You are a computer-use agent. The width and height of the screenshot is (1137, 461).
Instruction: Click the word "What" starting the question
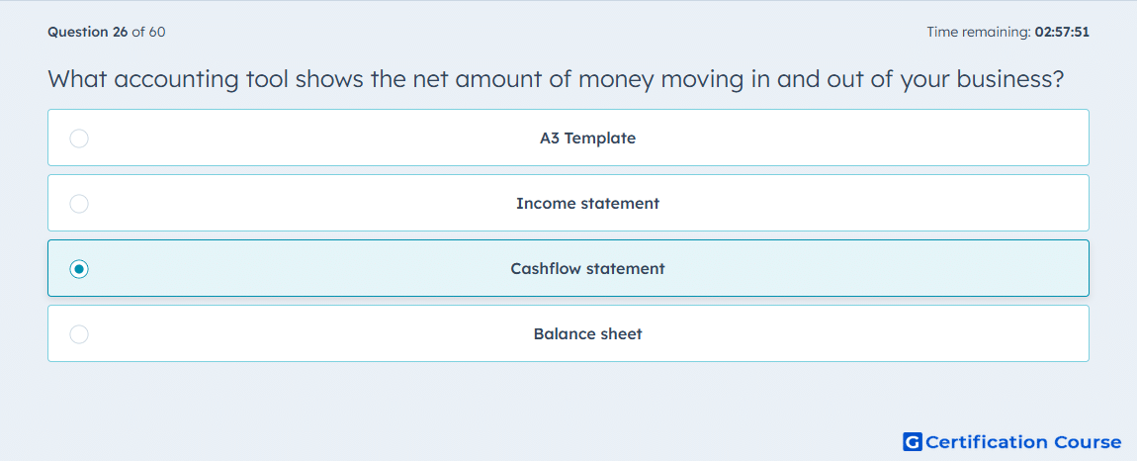point(77,78)
